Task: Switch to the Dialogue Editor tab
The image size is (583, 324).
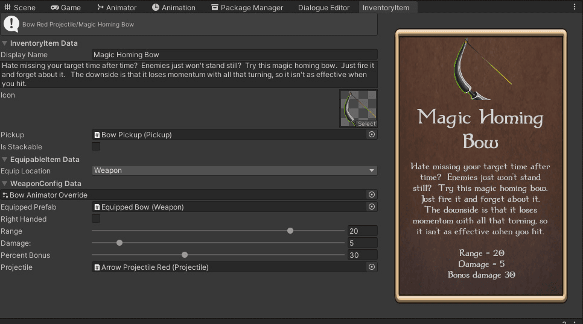Action: coord(323,7)
